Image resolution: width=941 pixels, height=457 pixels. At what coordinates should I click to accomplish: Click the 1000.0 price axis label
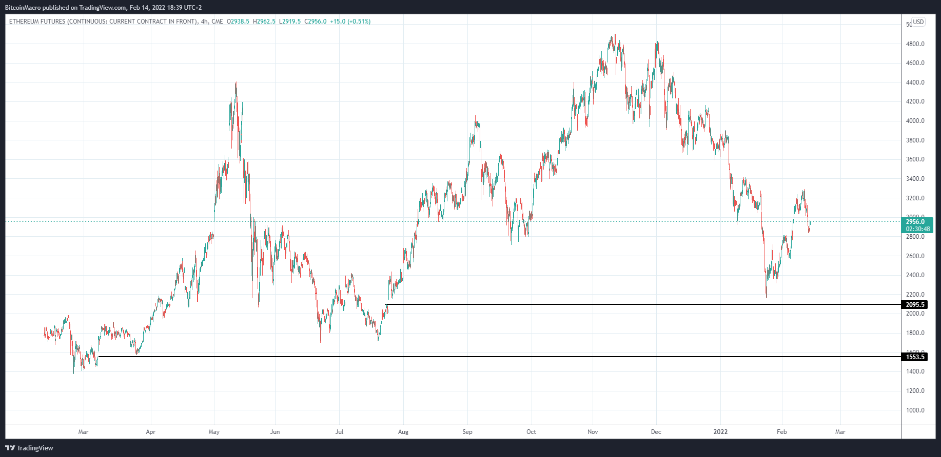coord(915,410)
